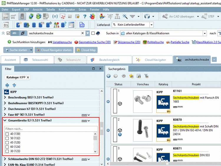The width and height of the screenshot is (221, 166).
Task: Open the Konfigurator menu
Action: pos(67,10)
